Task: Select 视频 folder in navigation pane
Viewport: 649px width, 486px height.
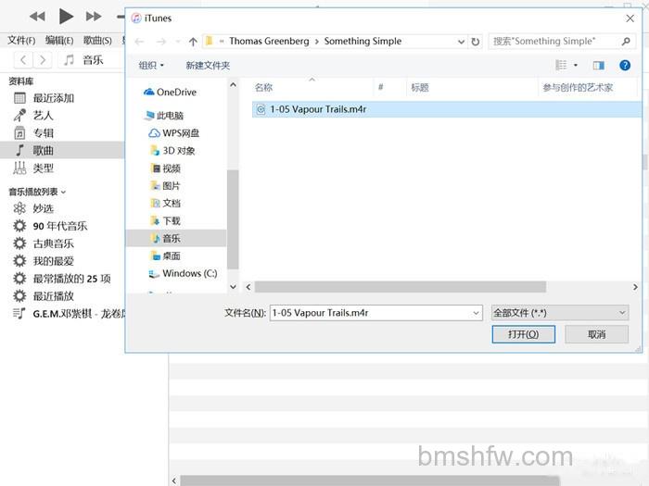Action: tap(165, 168)
